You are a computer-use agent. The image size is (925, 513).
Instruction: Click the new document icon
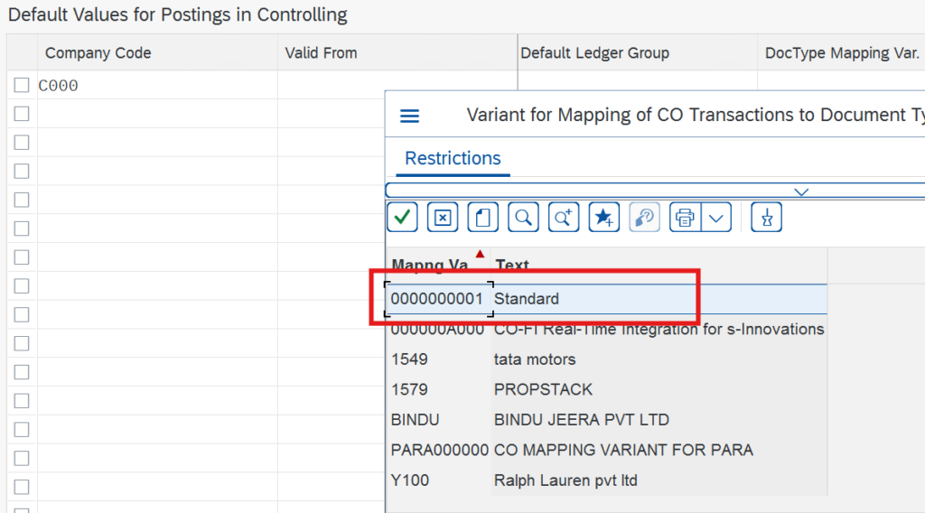click(x=483, y=217)
